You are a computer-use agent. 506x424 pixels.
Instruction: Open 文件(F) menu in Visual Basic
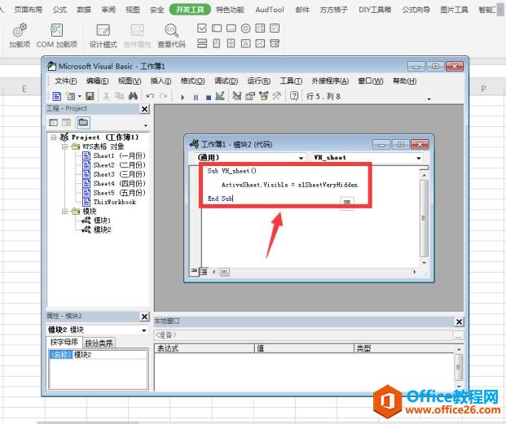(66, 81)
